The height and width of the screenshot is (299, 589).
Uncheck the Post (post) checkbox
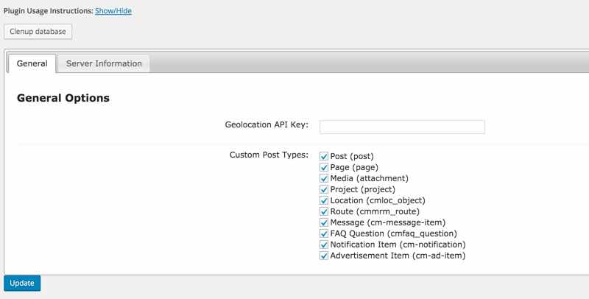coord(324,156)
